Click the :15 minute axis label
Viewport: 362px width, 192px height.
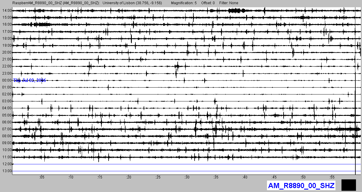coord(100,177)
